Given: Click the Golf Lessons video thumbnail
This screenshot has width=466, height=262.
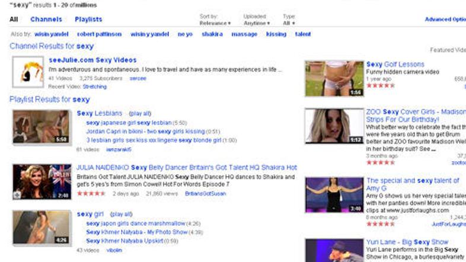Looking at the screenshot, I should 334,78.
